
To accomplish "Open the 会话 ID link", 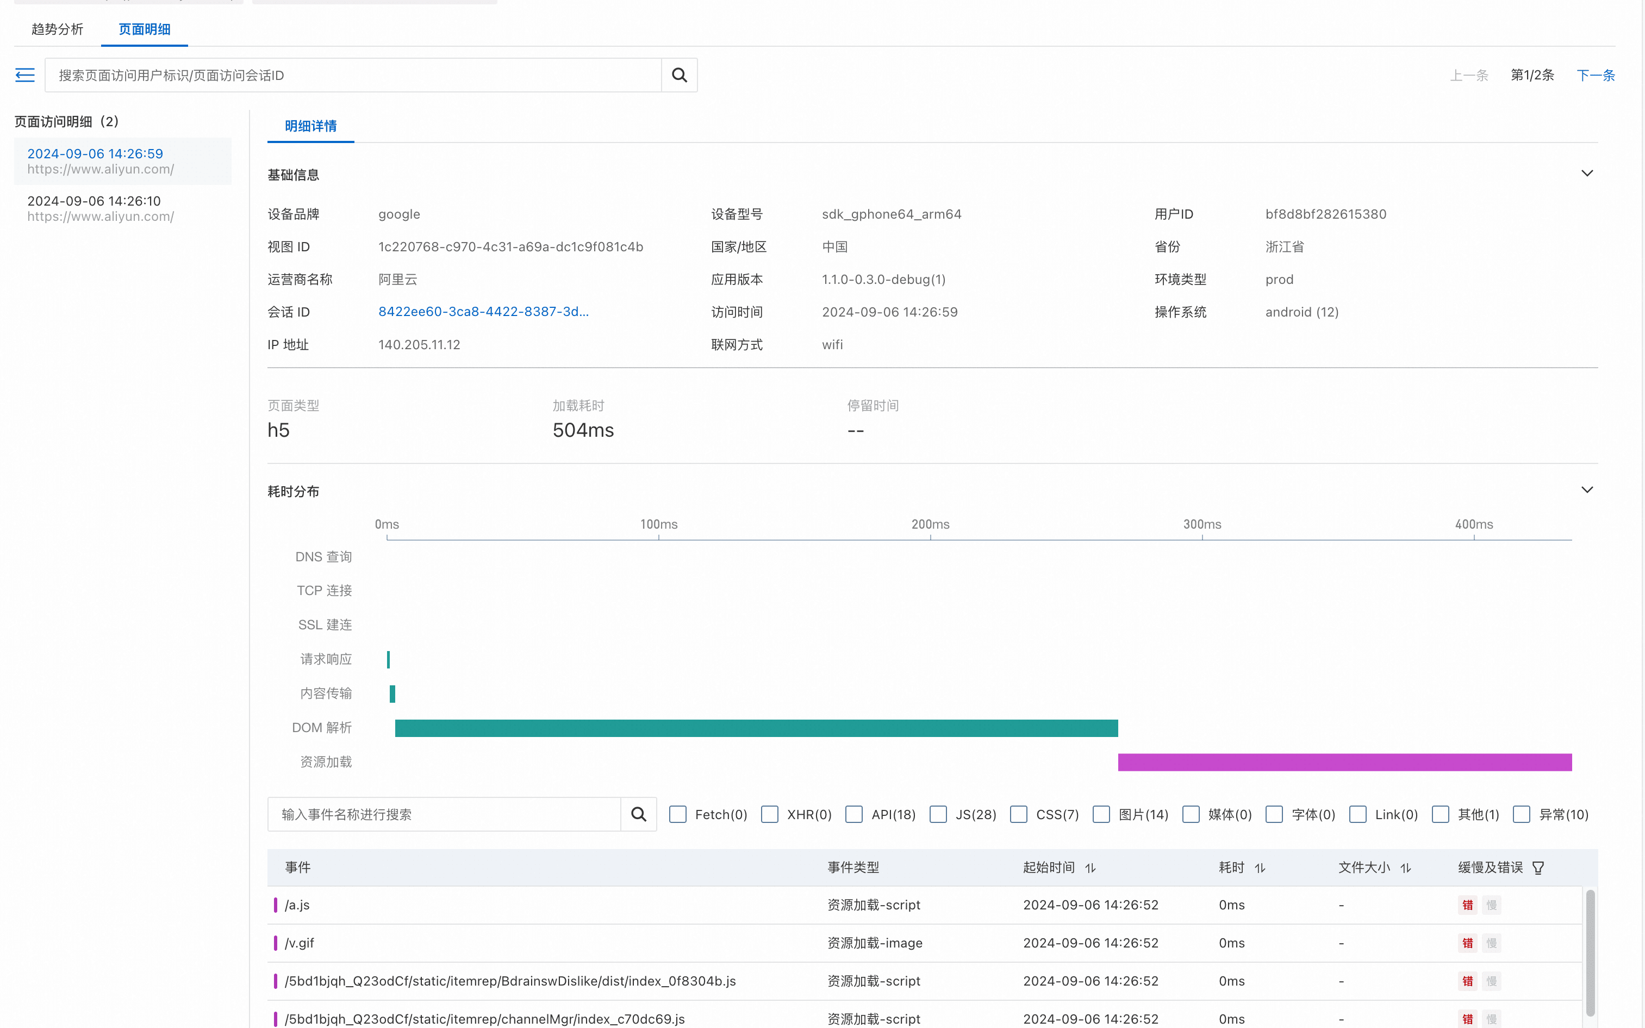I will [x=483, y=311].
